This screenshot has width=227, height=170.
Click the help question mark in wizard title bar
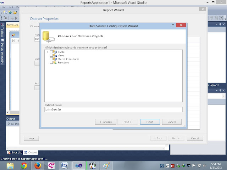173,25
